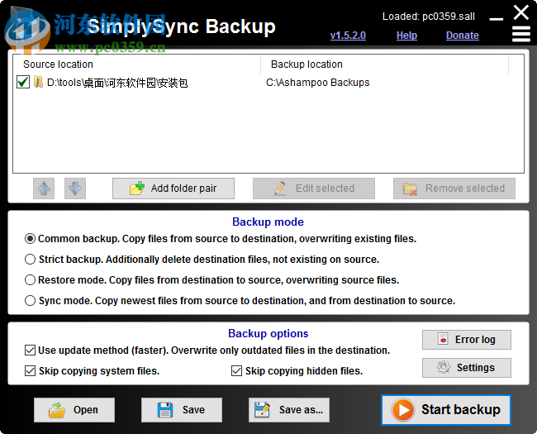Move folder pair up with arrow

point(44,188)
